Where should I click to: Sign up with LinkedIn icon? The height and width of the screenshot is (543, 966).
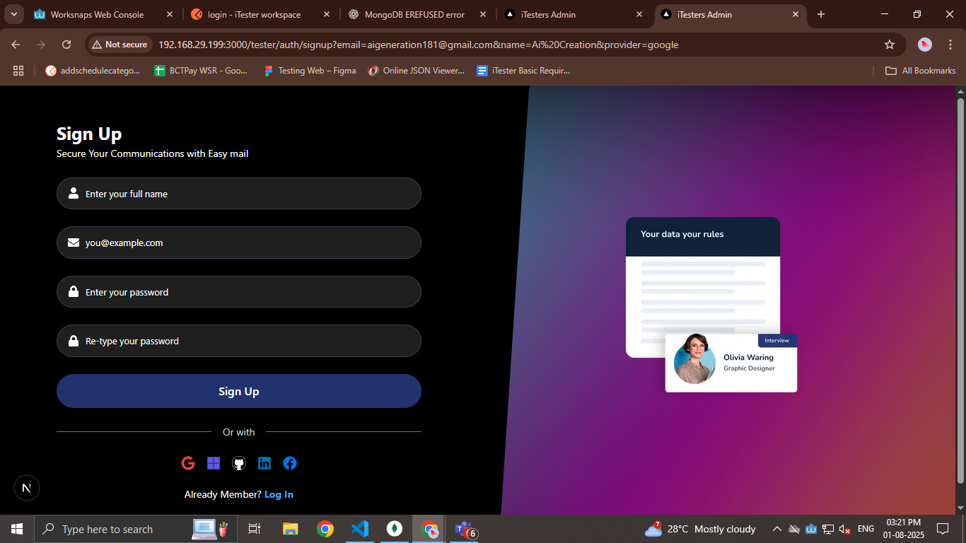pyautogui.click(x=264, y=463)
